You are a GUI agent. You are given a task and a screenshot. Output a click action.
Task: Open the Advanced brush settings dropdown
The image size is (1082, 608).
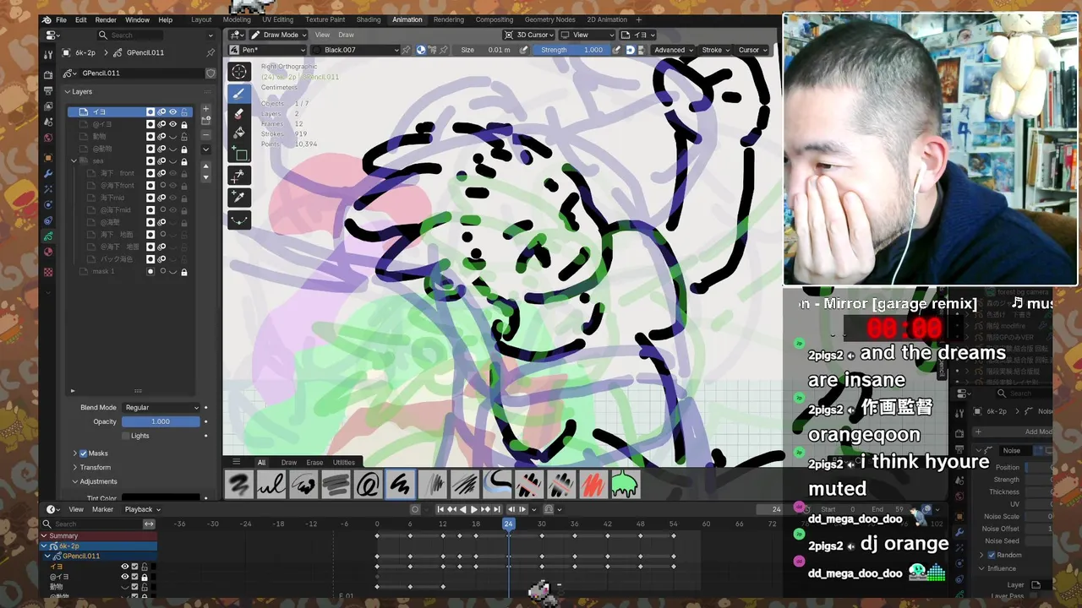click(x=673, y=50)
